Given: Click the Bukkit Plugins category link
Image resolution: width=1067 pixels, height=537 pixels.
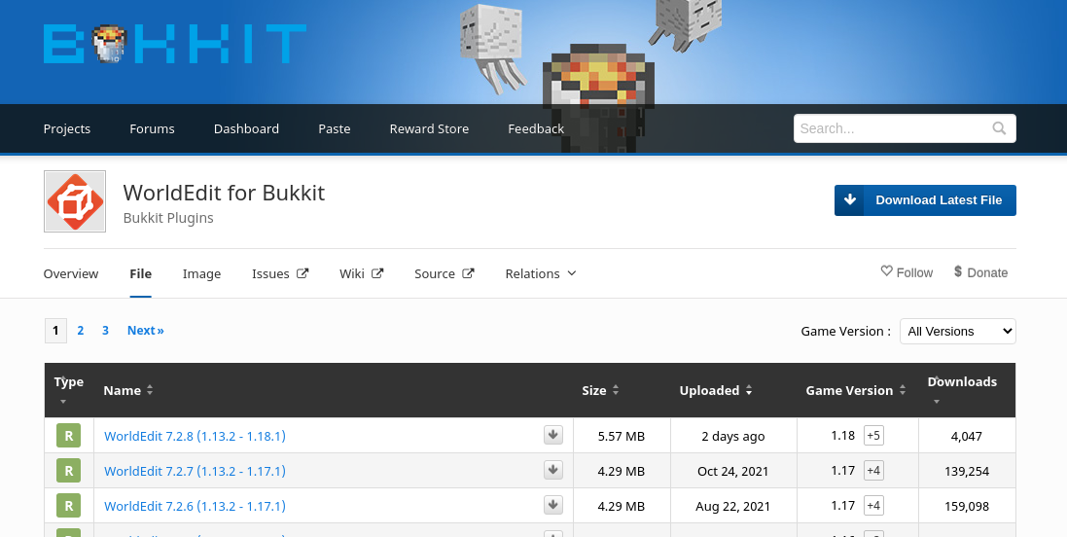Looking at the screenshot, I should 168,218.
